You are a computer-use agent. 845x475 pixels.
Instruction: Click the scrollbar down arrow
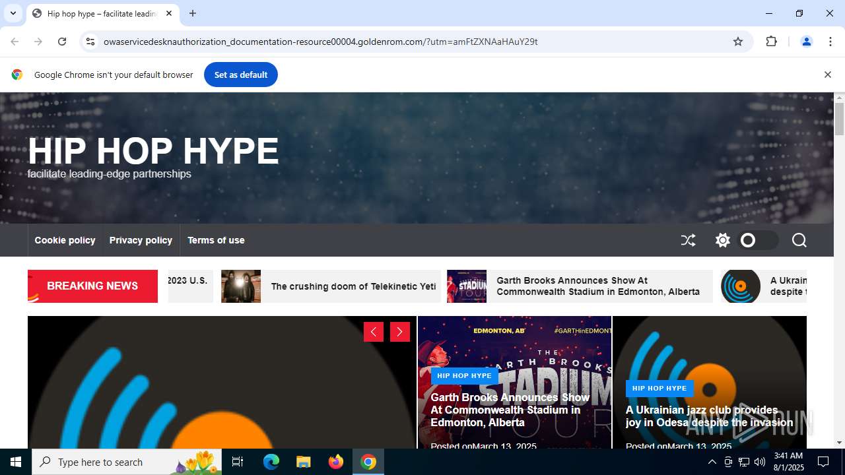pyautogui.click(x=839, y=443)
